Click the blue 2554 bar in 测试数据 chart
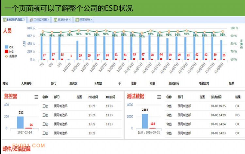The width and height of the screenshot is (245, 154). (x=145, y=121)
